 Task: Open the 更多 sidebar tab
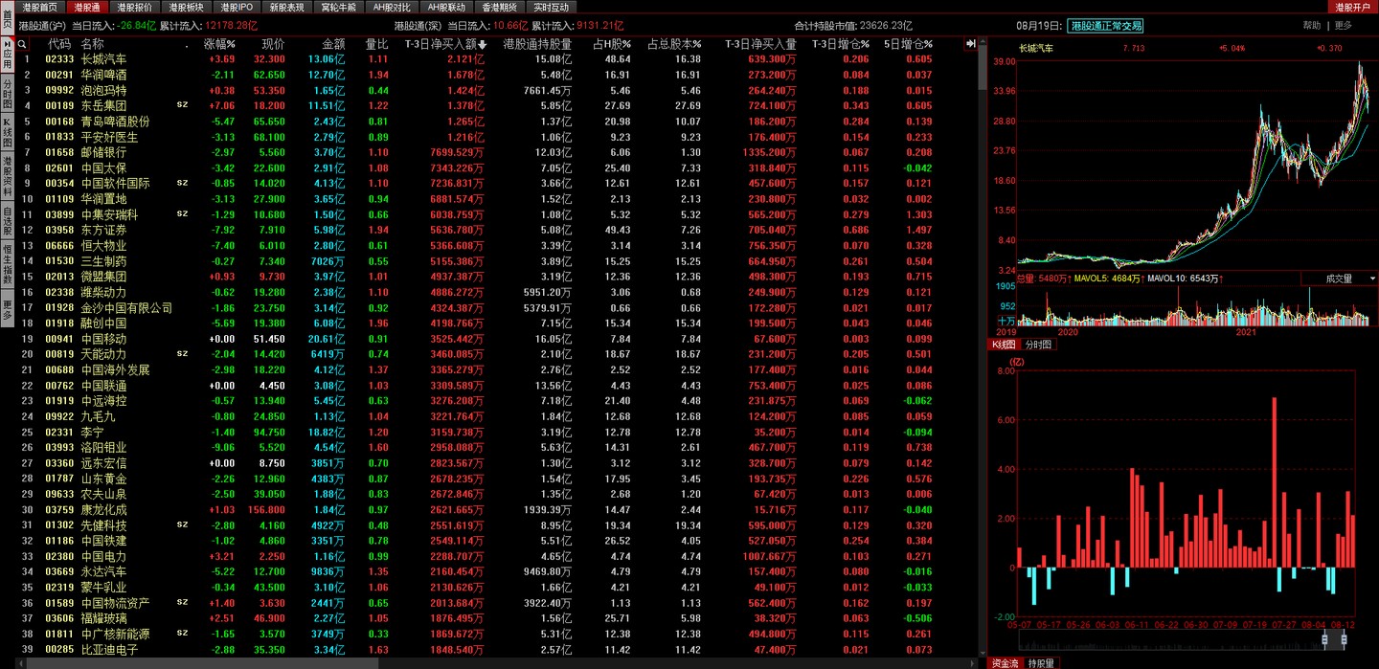8,306
